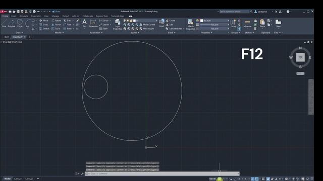The width and height of the screenshot is (323, 181).
Task: Expand the Layers panel
Action: pos(135,33)
